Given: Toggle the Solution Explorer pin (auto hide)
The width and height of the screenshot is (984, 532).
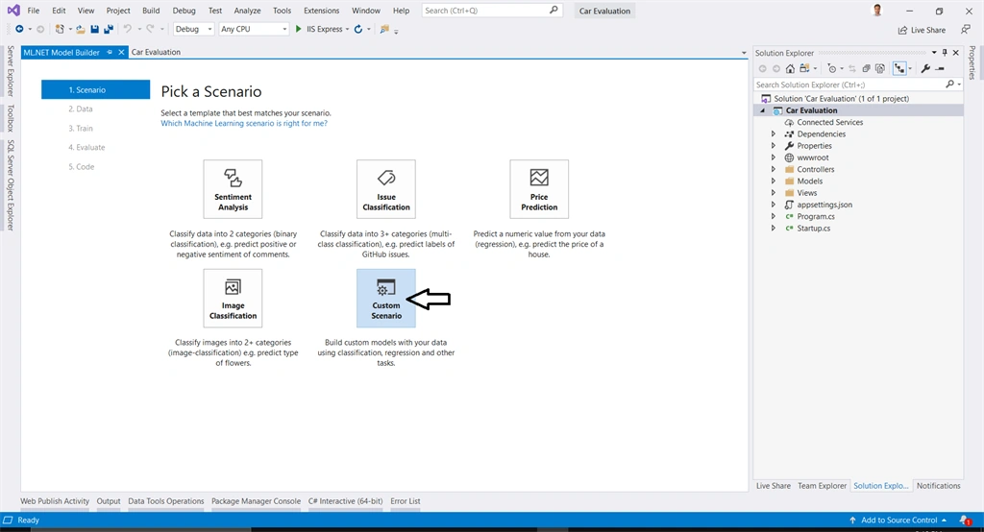Looking at the screenshot, I should coord(945,53).
